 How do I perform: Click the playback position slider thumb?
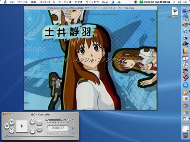coord(7,136)
